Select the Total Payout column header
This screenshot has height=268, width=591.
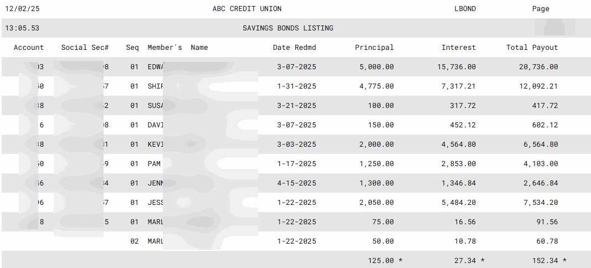pyautogui.click(x=532, y=48)
